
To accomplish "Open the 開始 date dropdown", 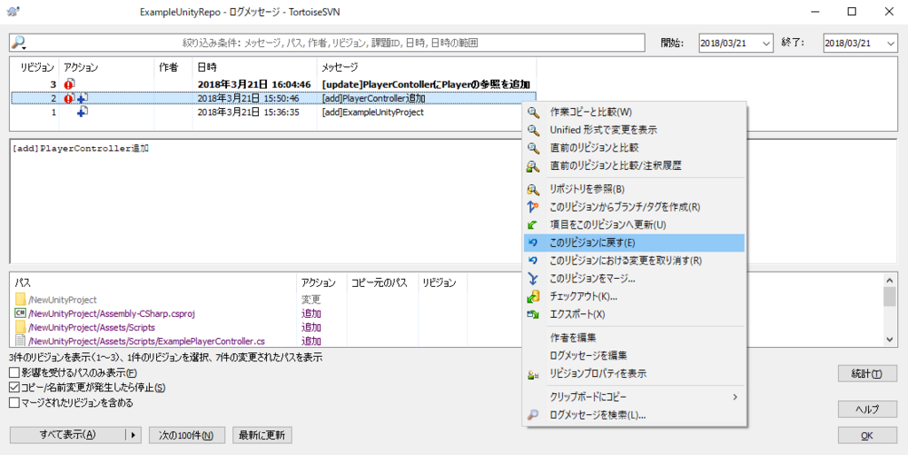I will [767, 42].
